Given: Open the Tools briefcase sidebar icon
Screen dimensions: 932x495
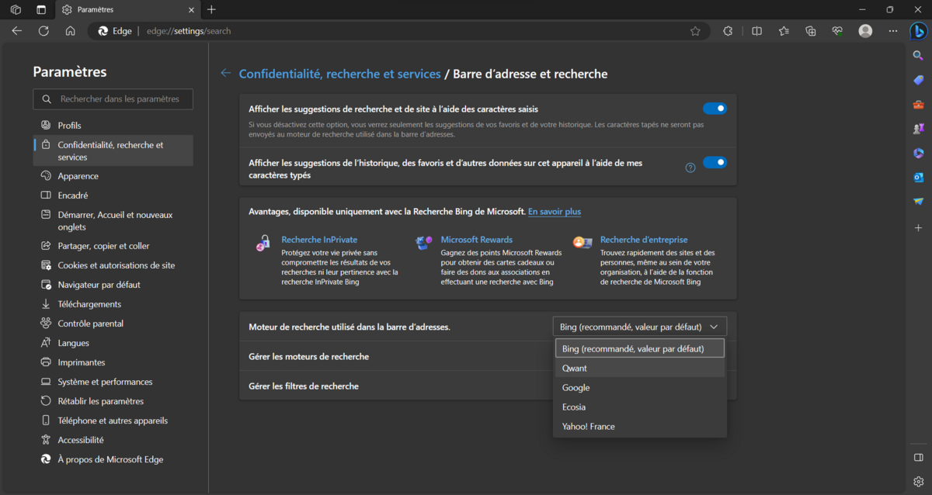Looking at the screenshot, I should coord(918,105).
